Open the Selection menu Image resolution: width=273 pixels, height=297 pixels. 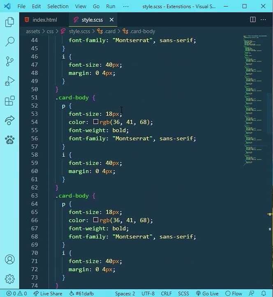pyautogui.click(x=58, y=7)
